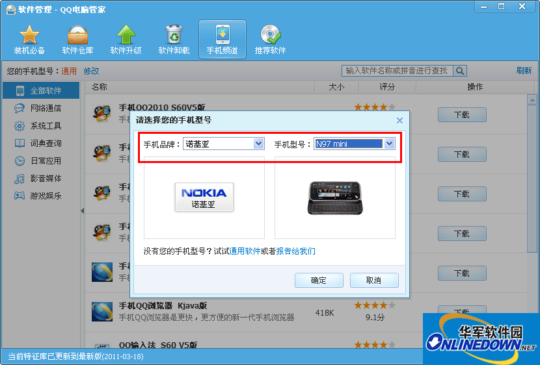
Task: Click the 通用 phone model link
Action: (69, 71)
